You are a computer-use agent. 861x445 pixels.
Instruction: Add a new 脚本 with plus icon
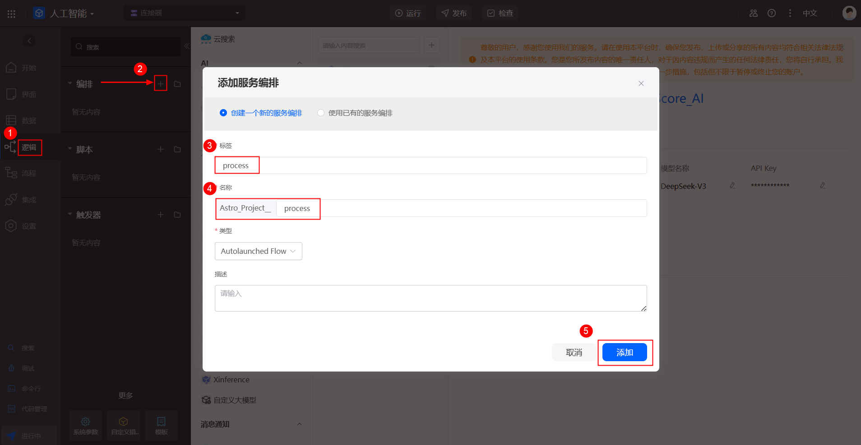tap(161, 149)
